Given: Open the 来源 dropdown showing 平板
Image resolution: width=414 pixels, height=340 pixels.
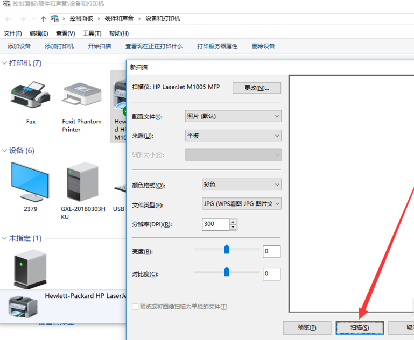Looking at the screenshot, I should (233, 136).
